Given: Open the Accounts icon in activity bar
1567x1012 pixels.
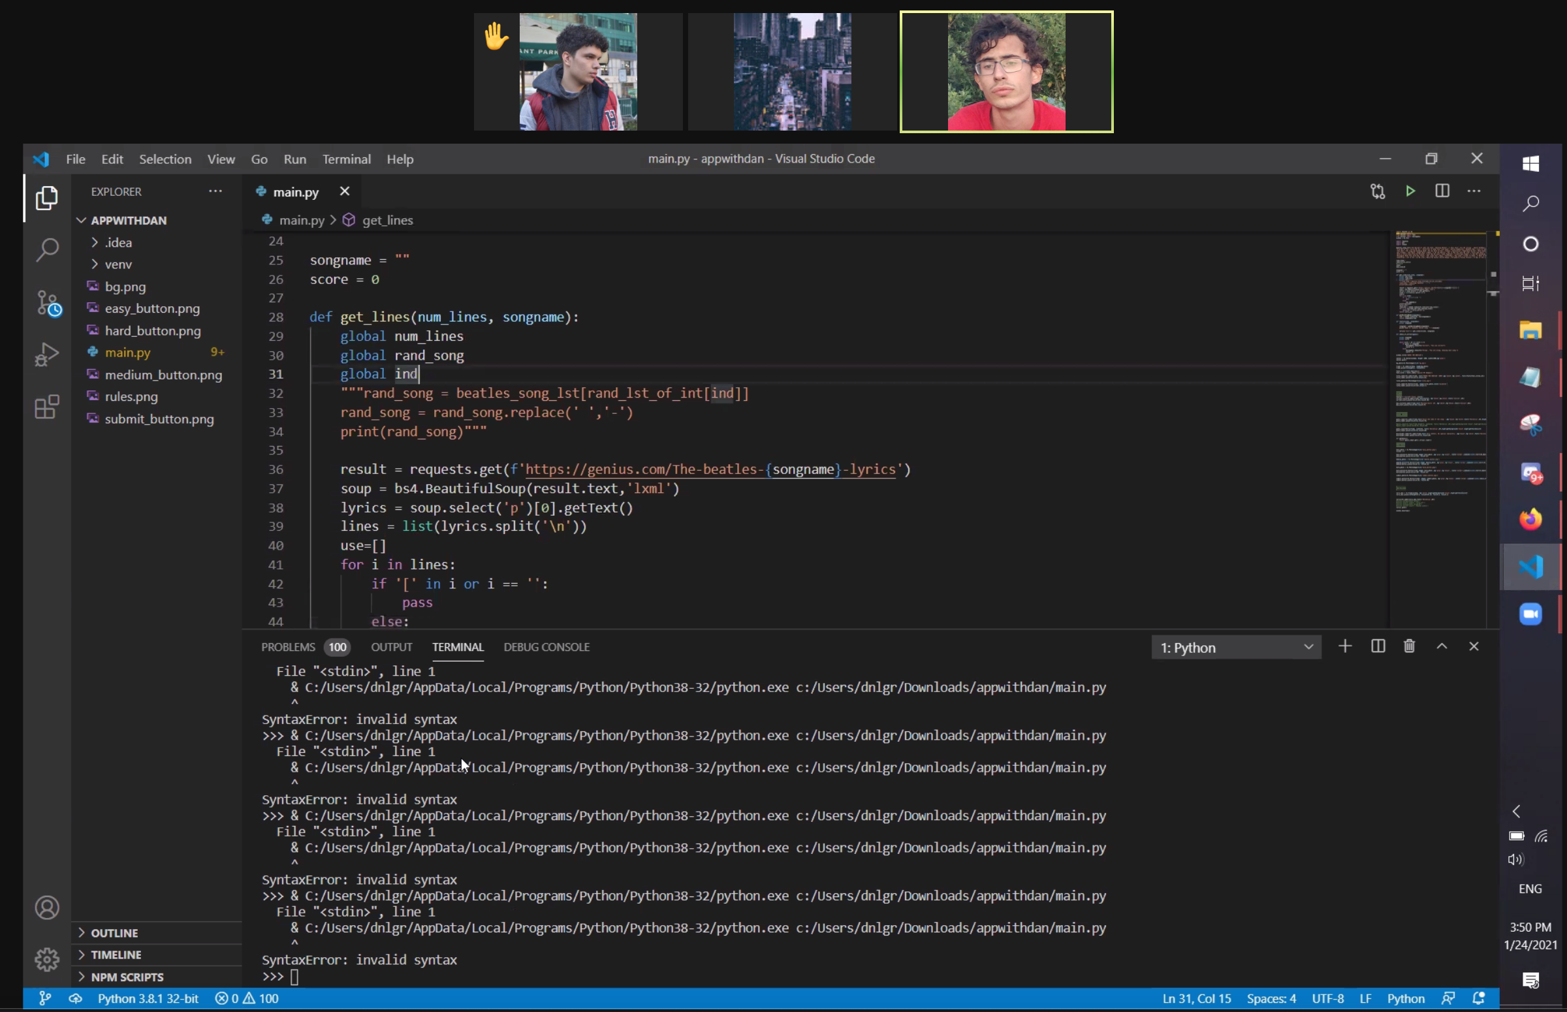Looking at the screenshot, I should point(46,908).
